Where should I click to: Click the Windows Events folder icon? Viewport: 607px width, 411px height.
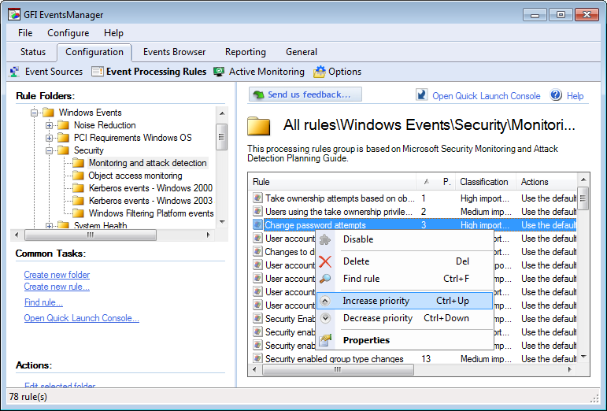[48, 113]
